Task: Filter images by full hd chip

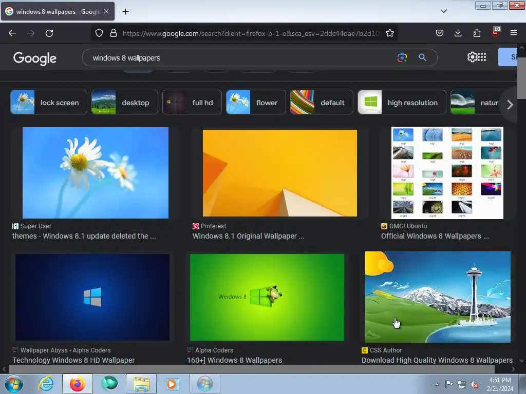Action: [x=192, y=102]
